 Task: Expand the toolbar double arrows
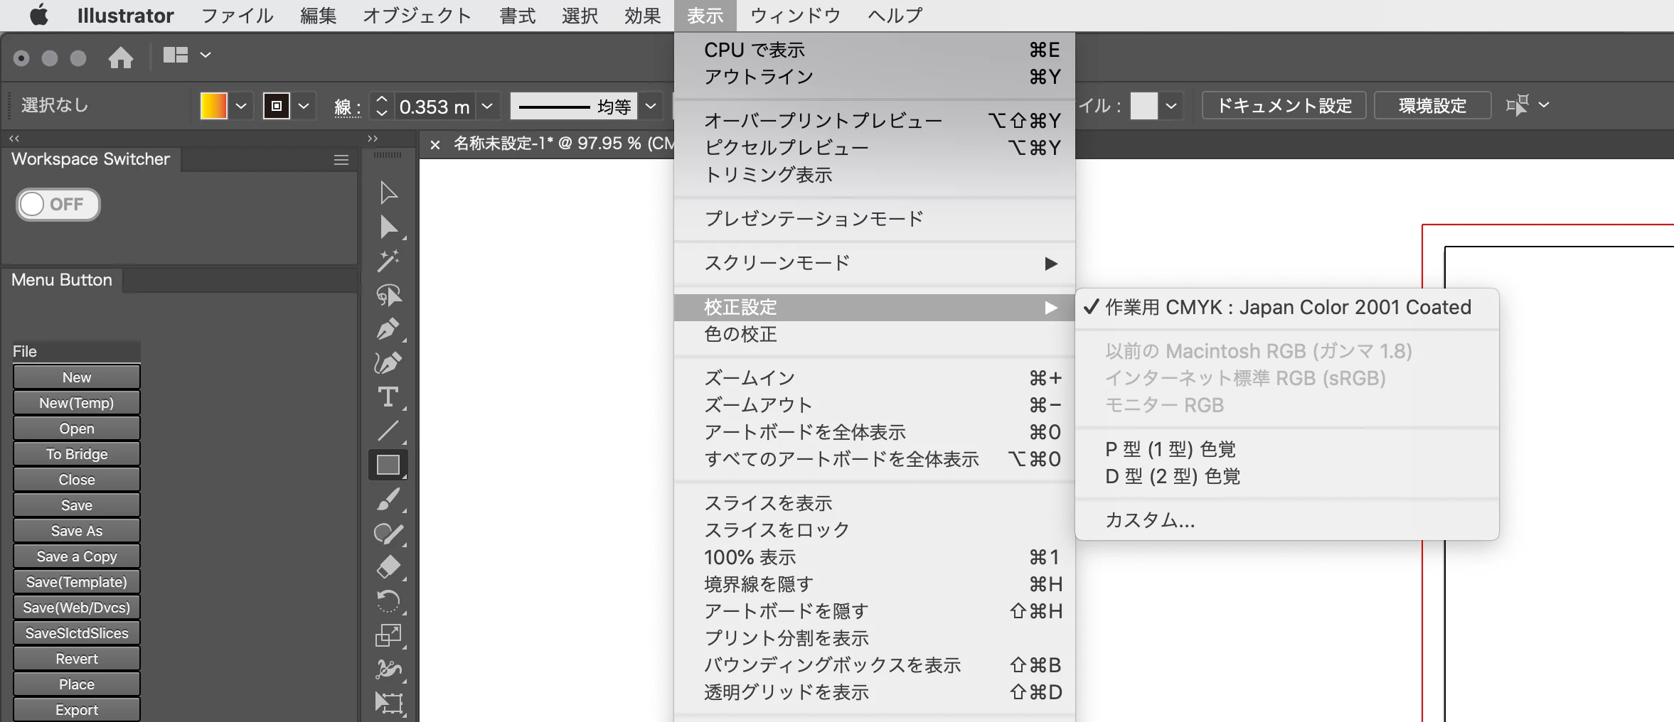(x=373, y=138)
